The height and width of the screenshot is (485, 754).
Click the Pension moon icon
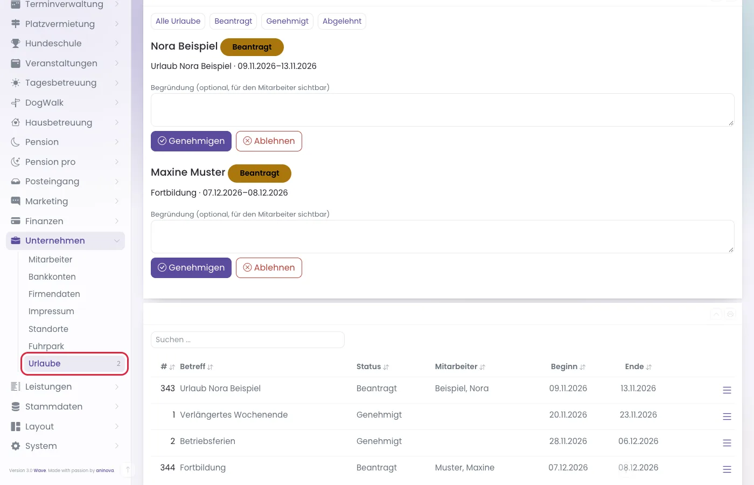click(x=16, y=142)
